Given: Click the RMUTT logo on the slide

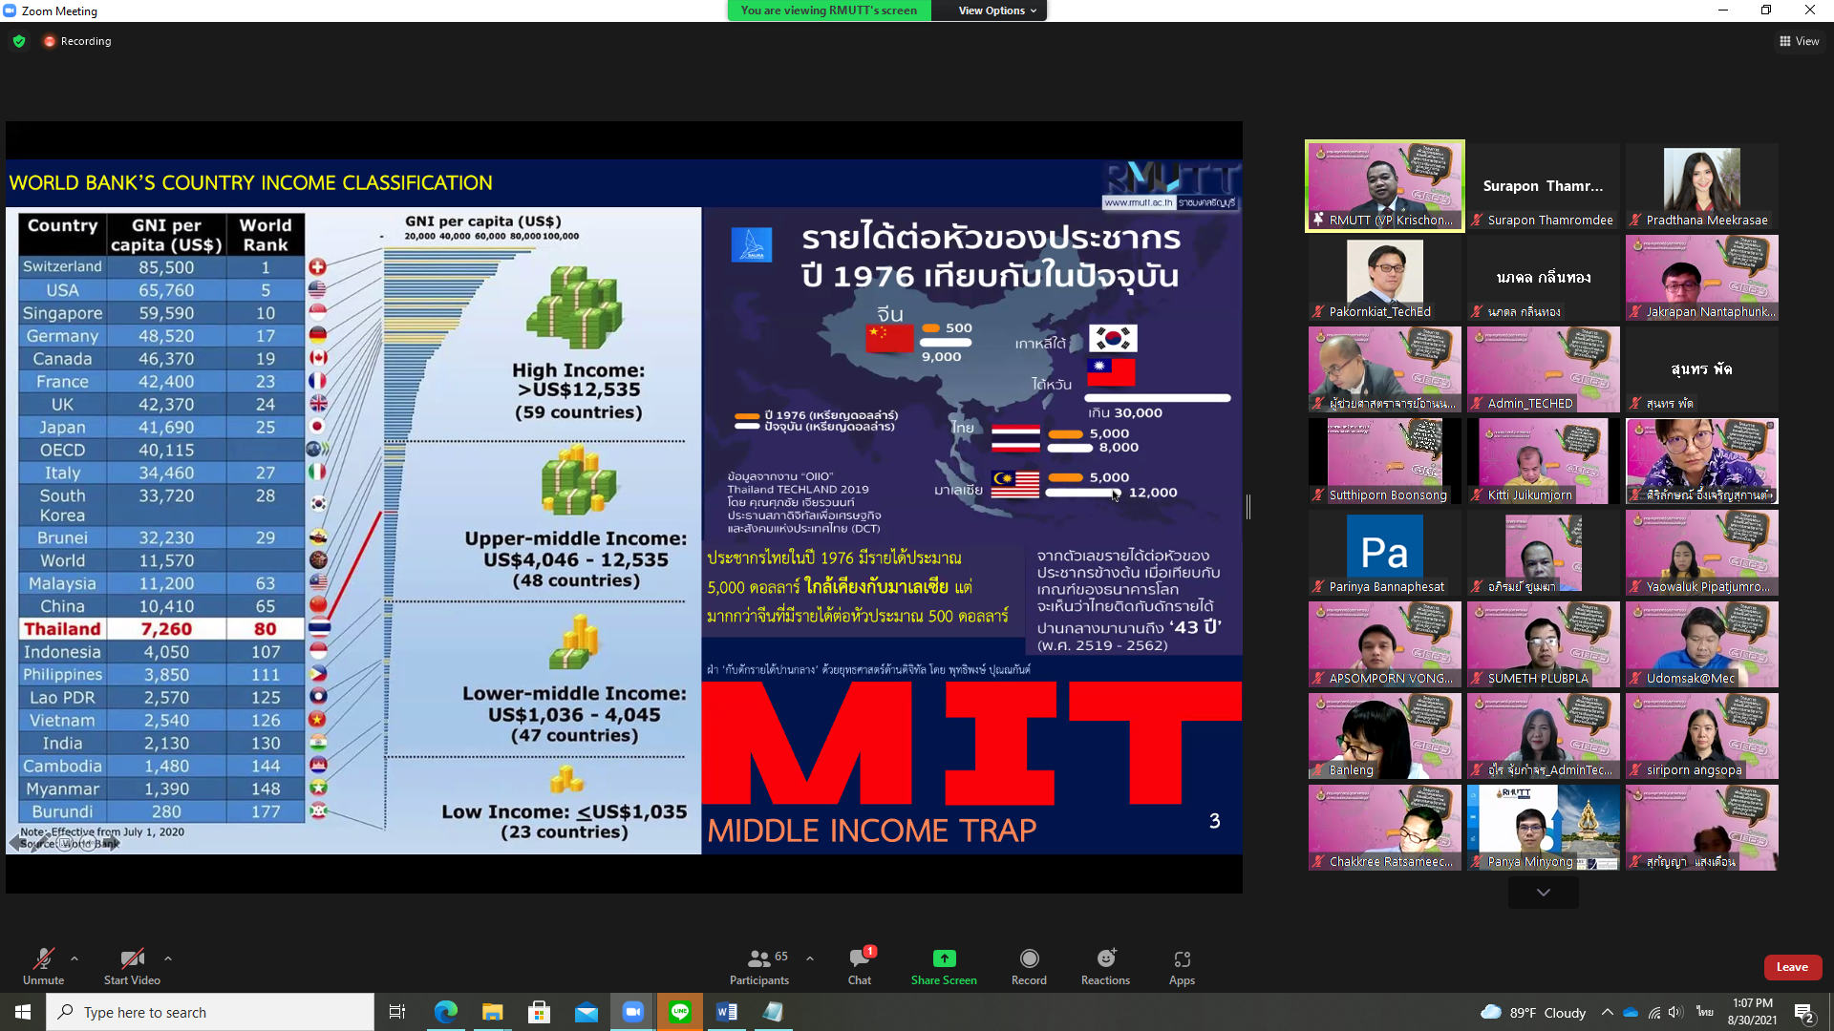Looking at the screenshot, I should (x=1171, y=184).
